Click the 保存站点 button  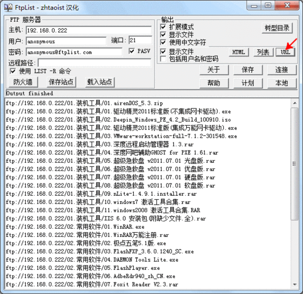[x=61, y=82]
